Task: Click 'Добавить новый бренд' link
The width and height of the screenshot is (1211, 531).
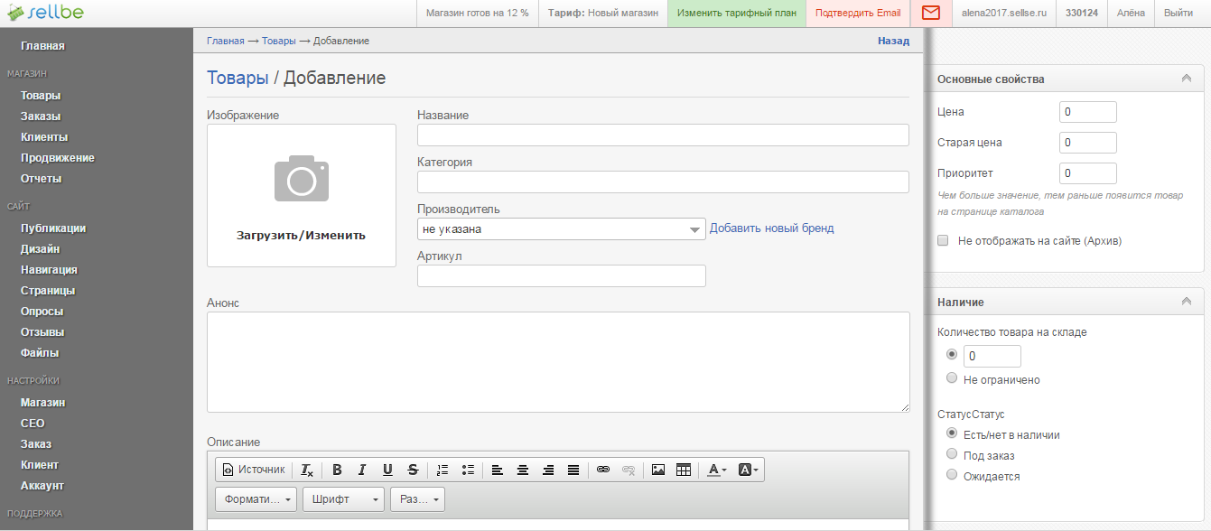Action: pos(771,228)
